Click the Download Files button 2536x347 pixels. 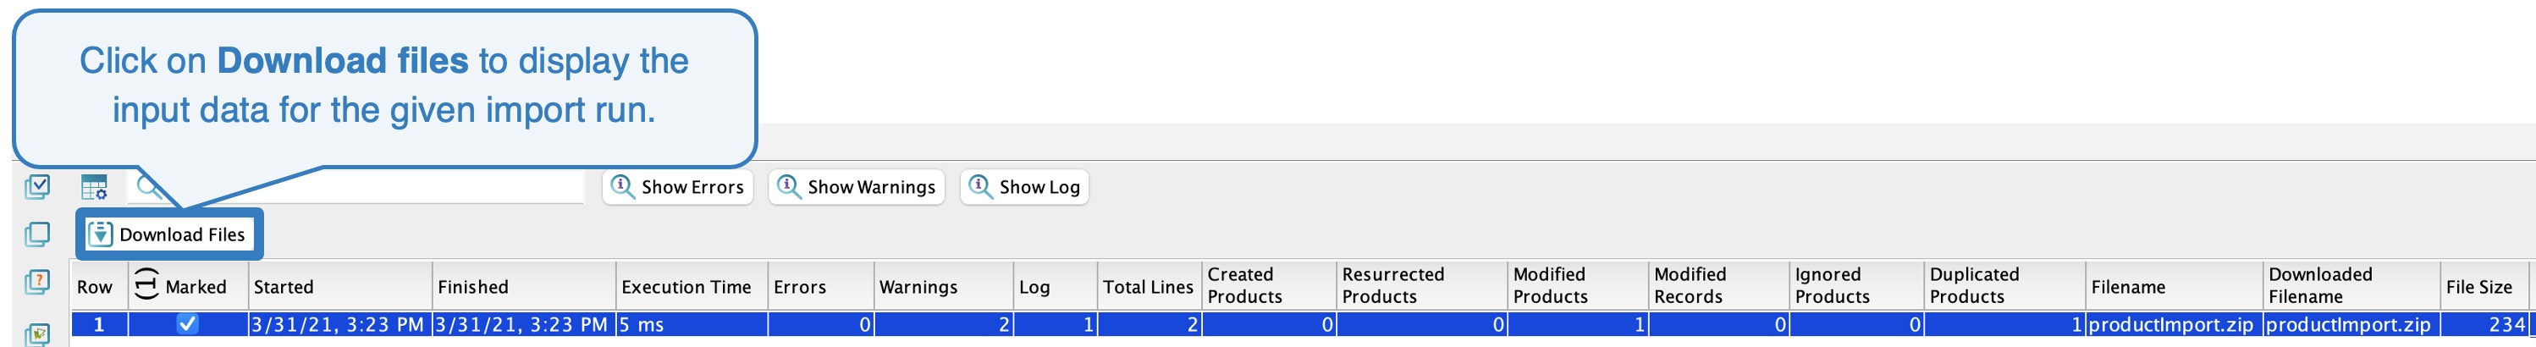click(x=169, y=234)
